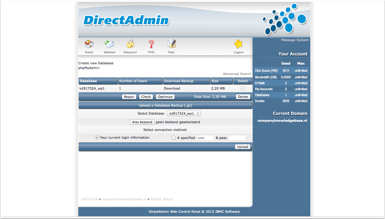Open the phpMyAdmin link
The image size is (385, 219).
[x=89, y=68]
